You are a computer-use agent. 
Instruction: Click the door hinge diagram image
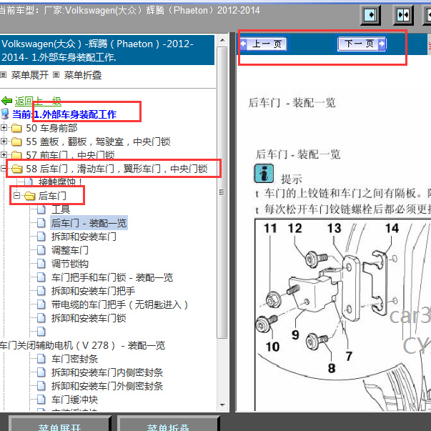click(343, 315)
